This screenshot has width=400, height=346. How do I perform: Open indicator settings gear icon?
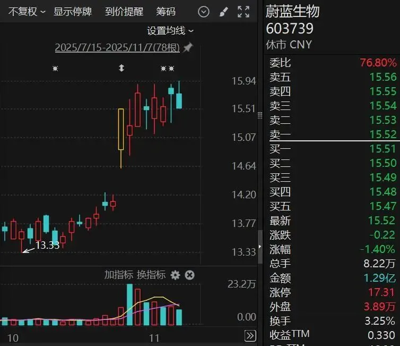click(176, 275)
